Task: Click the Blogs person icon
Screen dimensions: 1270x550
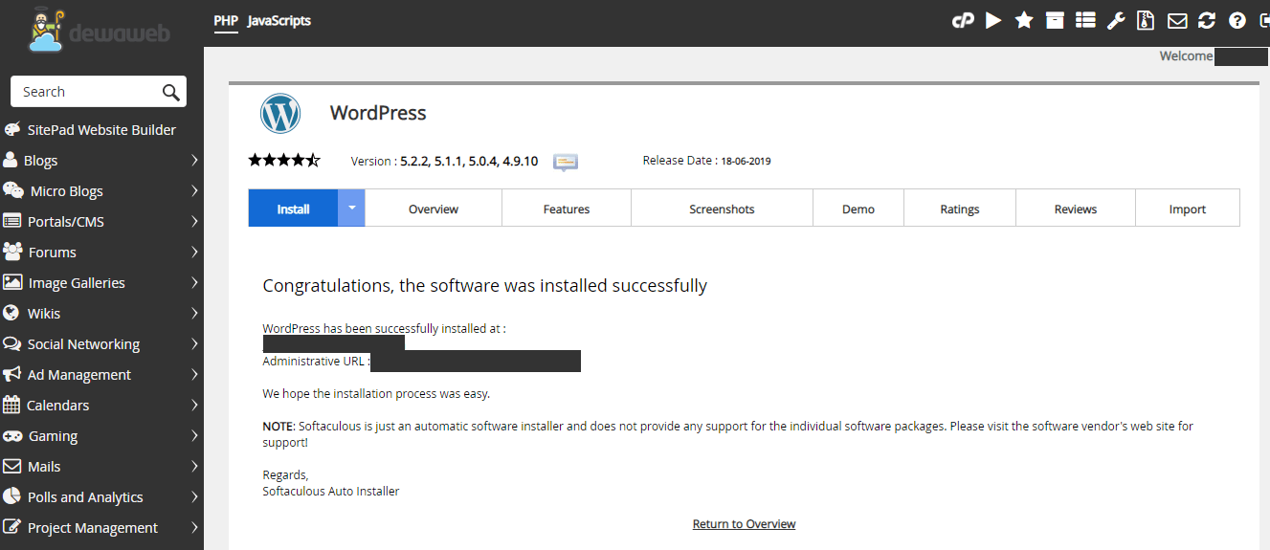Action: 11,160
